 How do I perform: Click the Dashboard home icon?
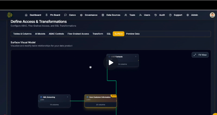tap(26, 15)
